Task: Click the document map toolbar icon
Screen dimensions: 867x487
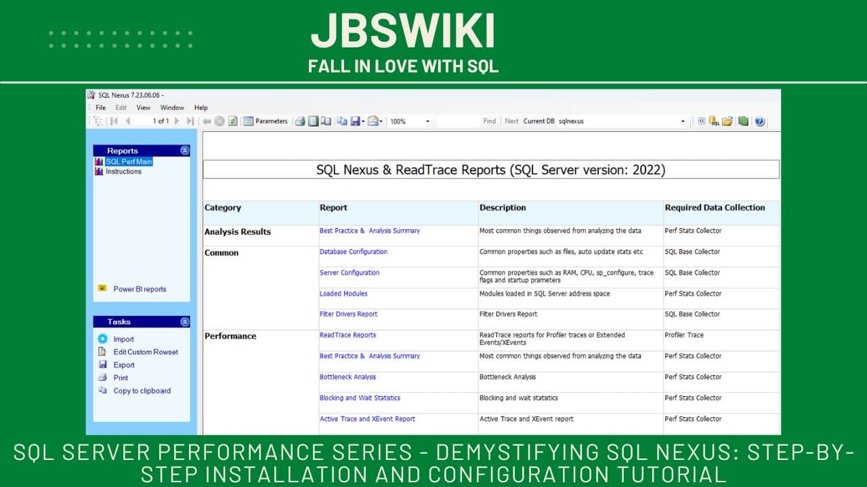Action: tap(99, 121)
